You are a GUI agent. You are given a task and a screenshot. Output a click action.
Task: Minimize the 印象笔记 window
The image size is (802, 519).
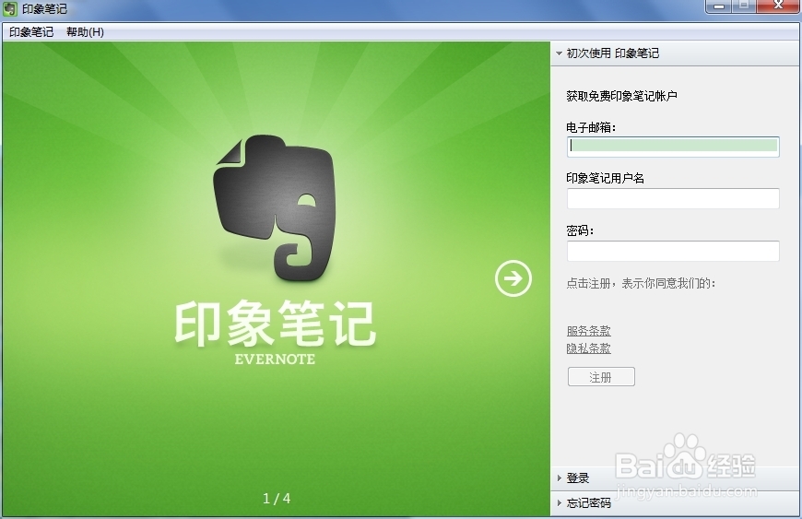tap(720, 6)
